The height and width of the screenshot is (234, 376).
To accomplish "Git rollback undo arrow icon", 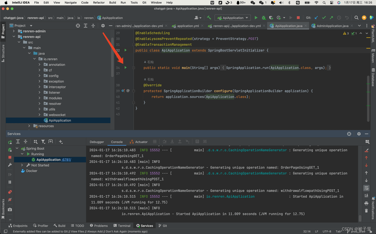I will [347, 18].
